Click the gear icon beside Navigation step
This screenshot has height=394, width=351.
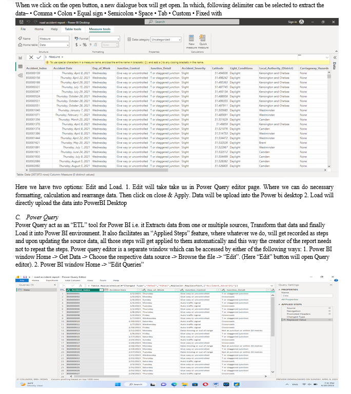[329, 311]
